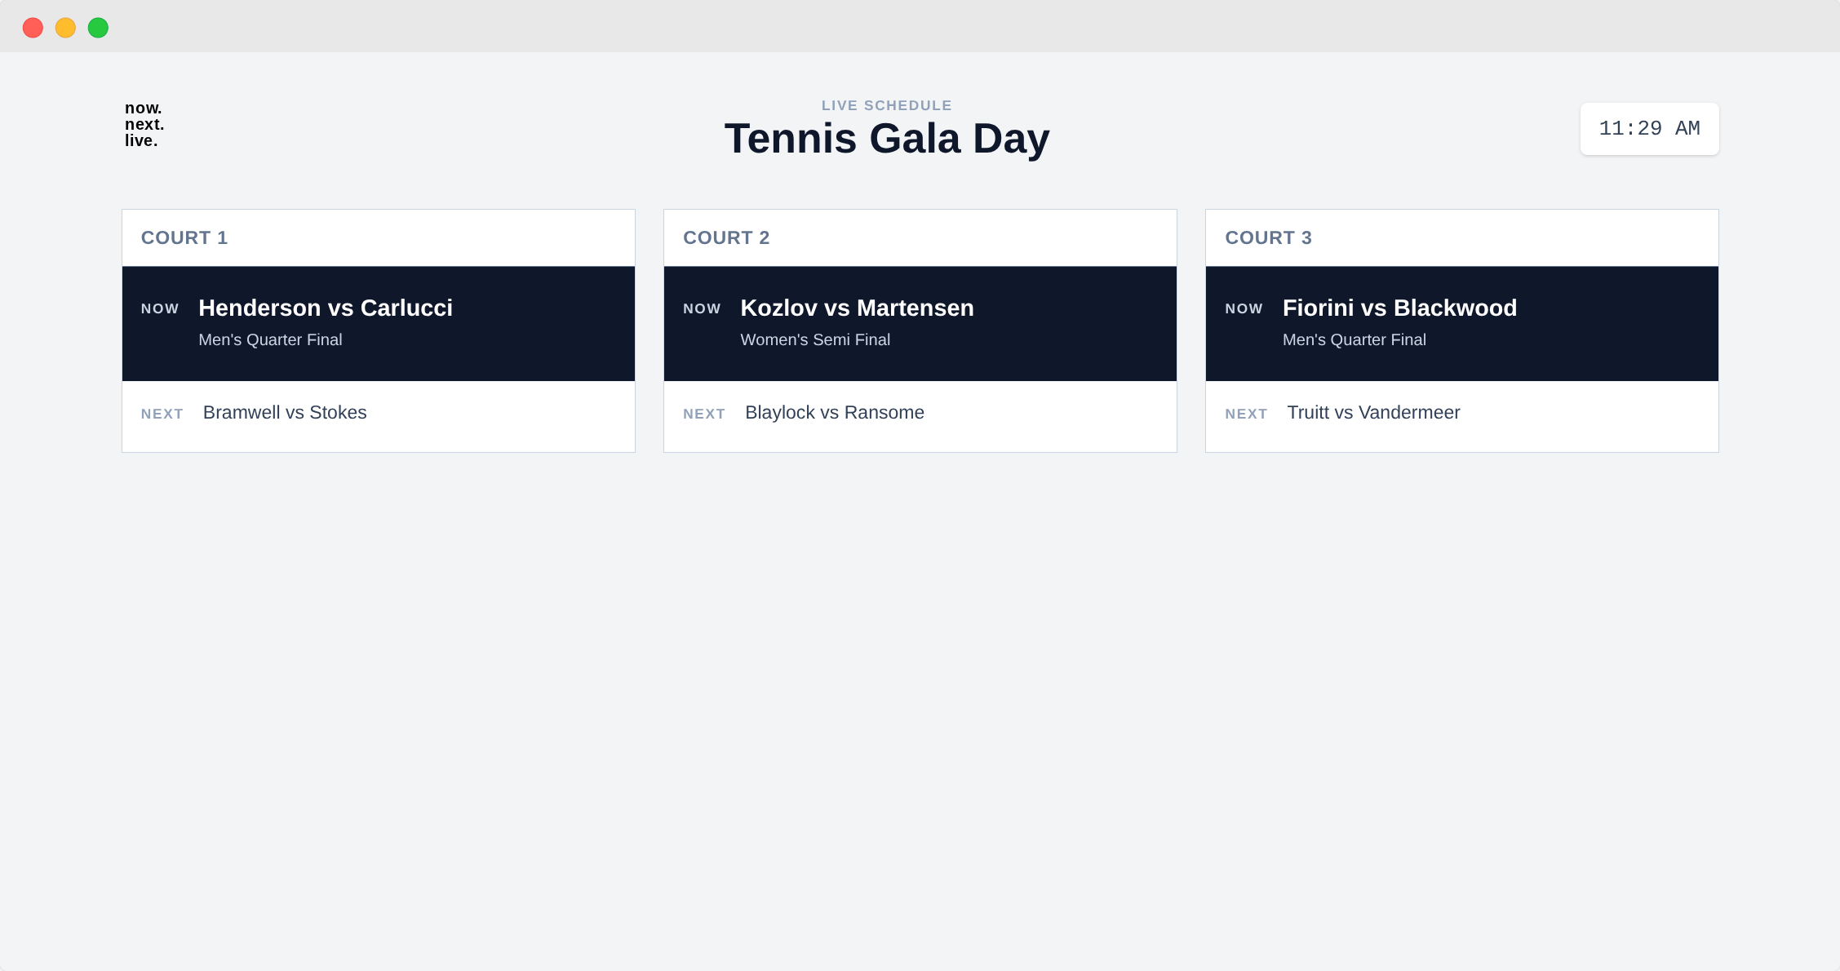Click the Women's Semi Final subtitle
The height and width of the screenshot is (971, 1840).
coord(815,340)
